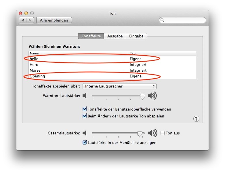
Task: Open help with the question mark button
Action: [196, 119]
